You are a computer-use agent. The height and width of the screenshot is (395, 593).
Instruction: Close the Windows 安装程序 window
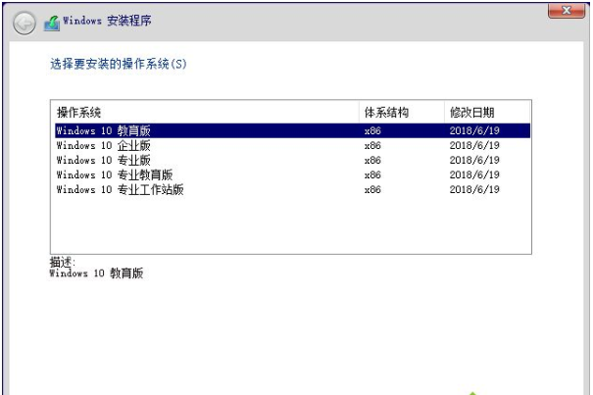[x=567, y=11]
